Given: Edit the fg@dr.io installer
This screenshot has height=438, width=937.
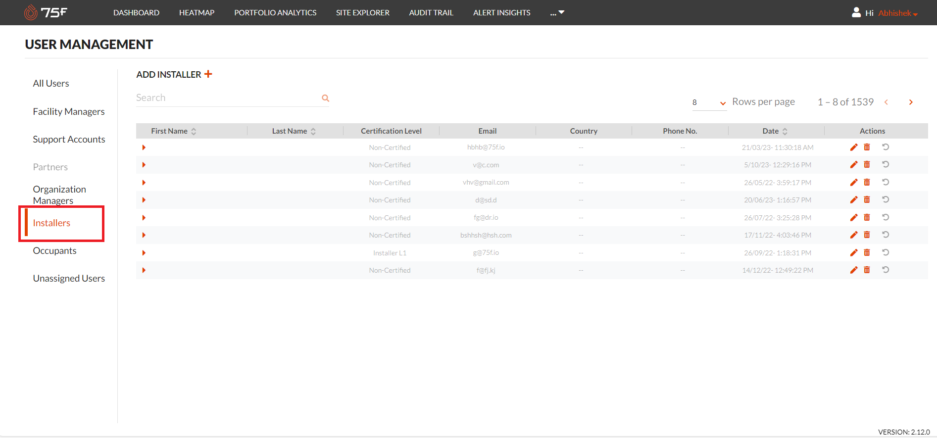Looking at the screenshot, I should [854, 218].
